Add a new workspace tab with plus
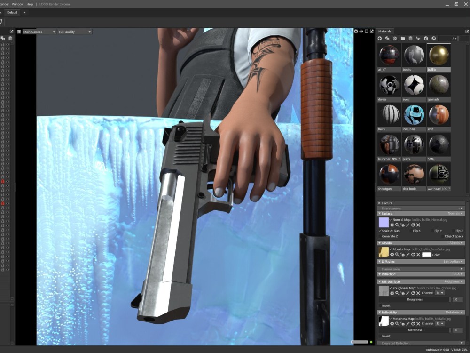470x353 pixels. 24,12
